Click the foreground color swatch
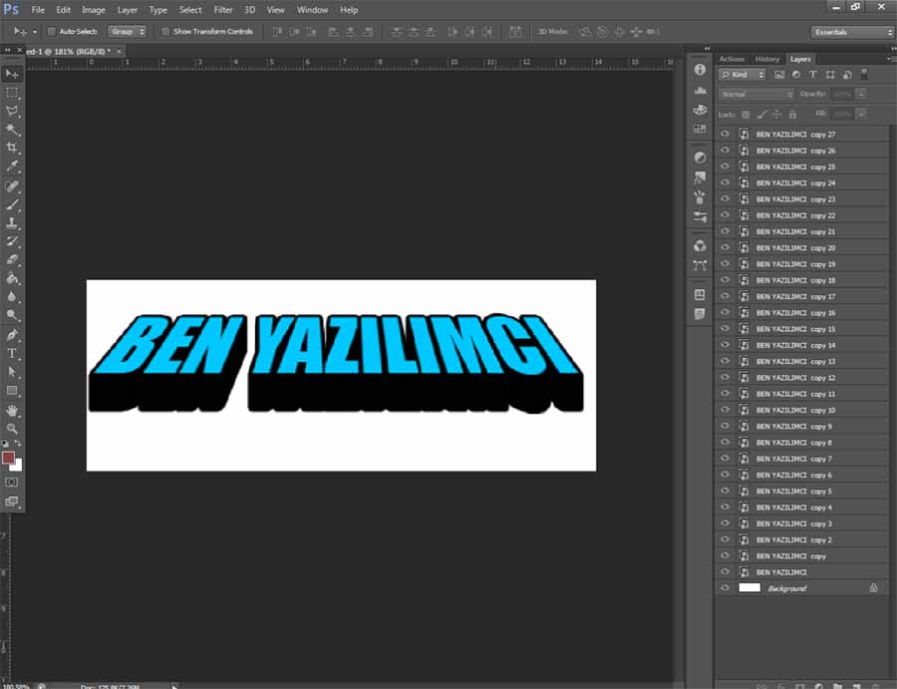Viewport: 897px width, 689px height. (x=8, y=458)
